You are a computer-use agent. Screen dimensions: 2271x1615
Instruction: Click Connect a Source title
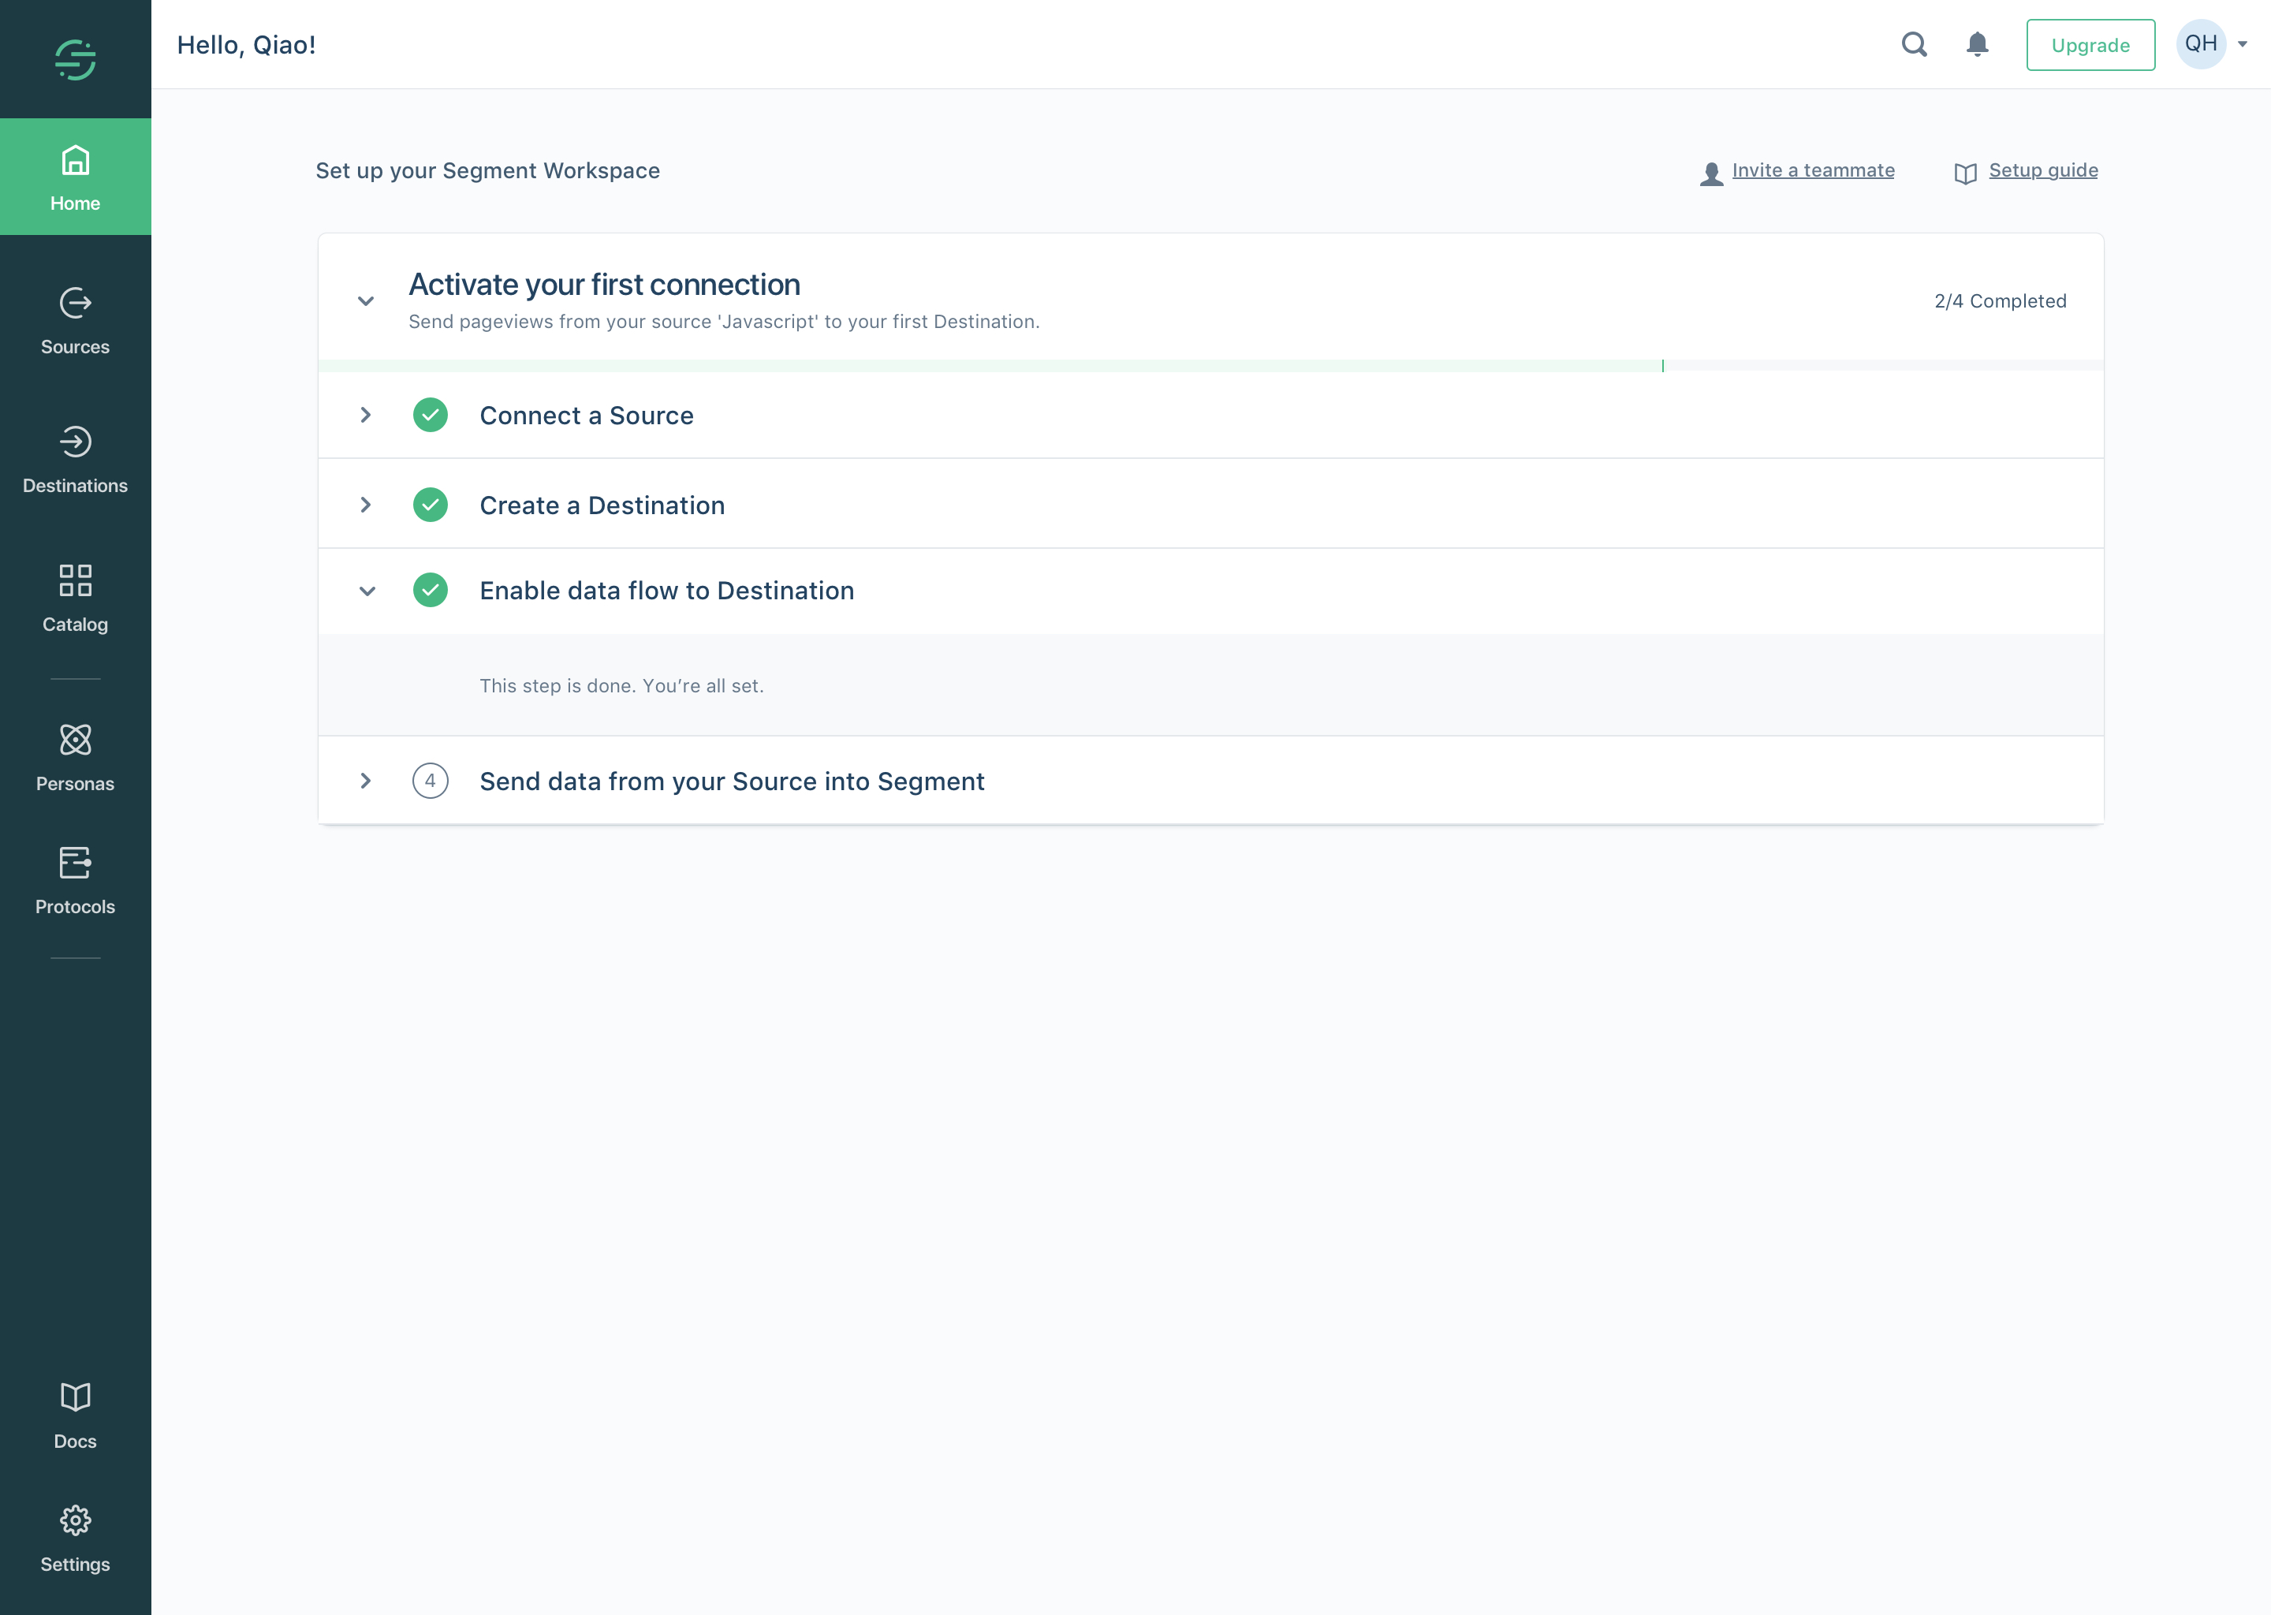pyautogui.click(x=587, y=416)
